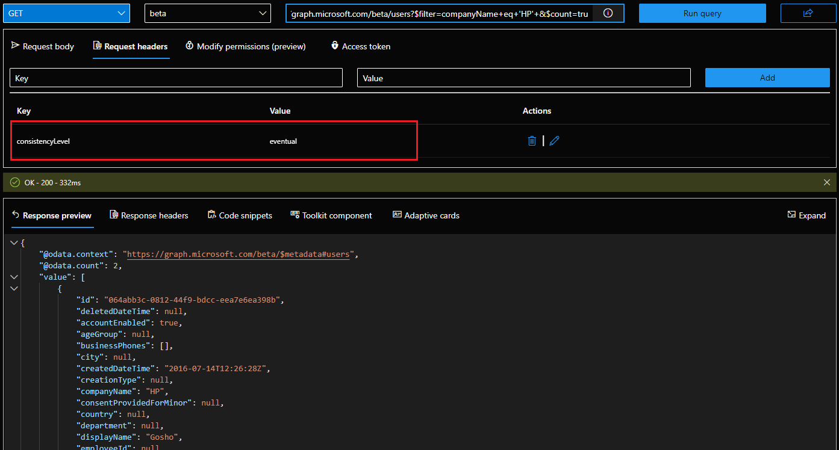
Task: Collapse the root JSON object
Action: (14, 242)
